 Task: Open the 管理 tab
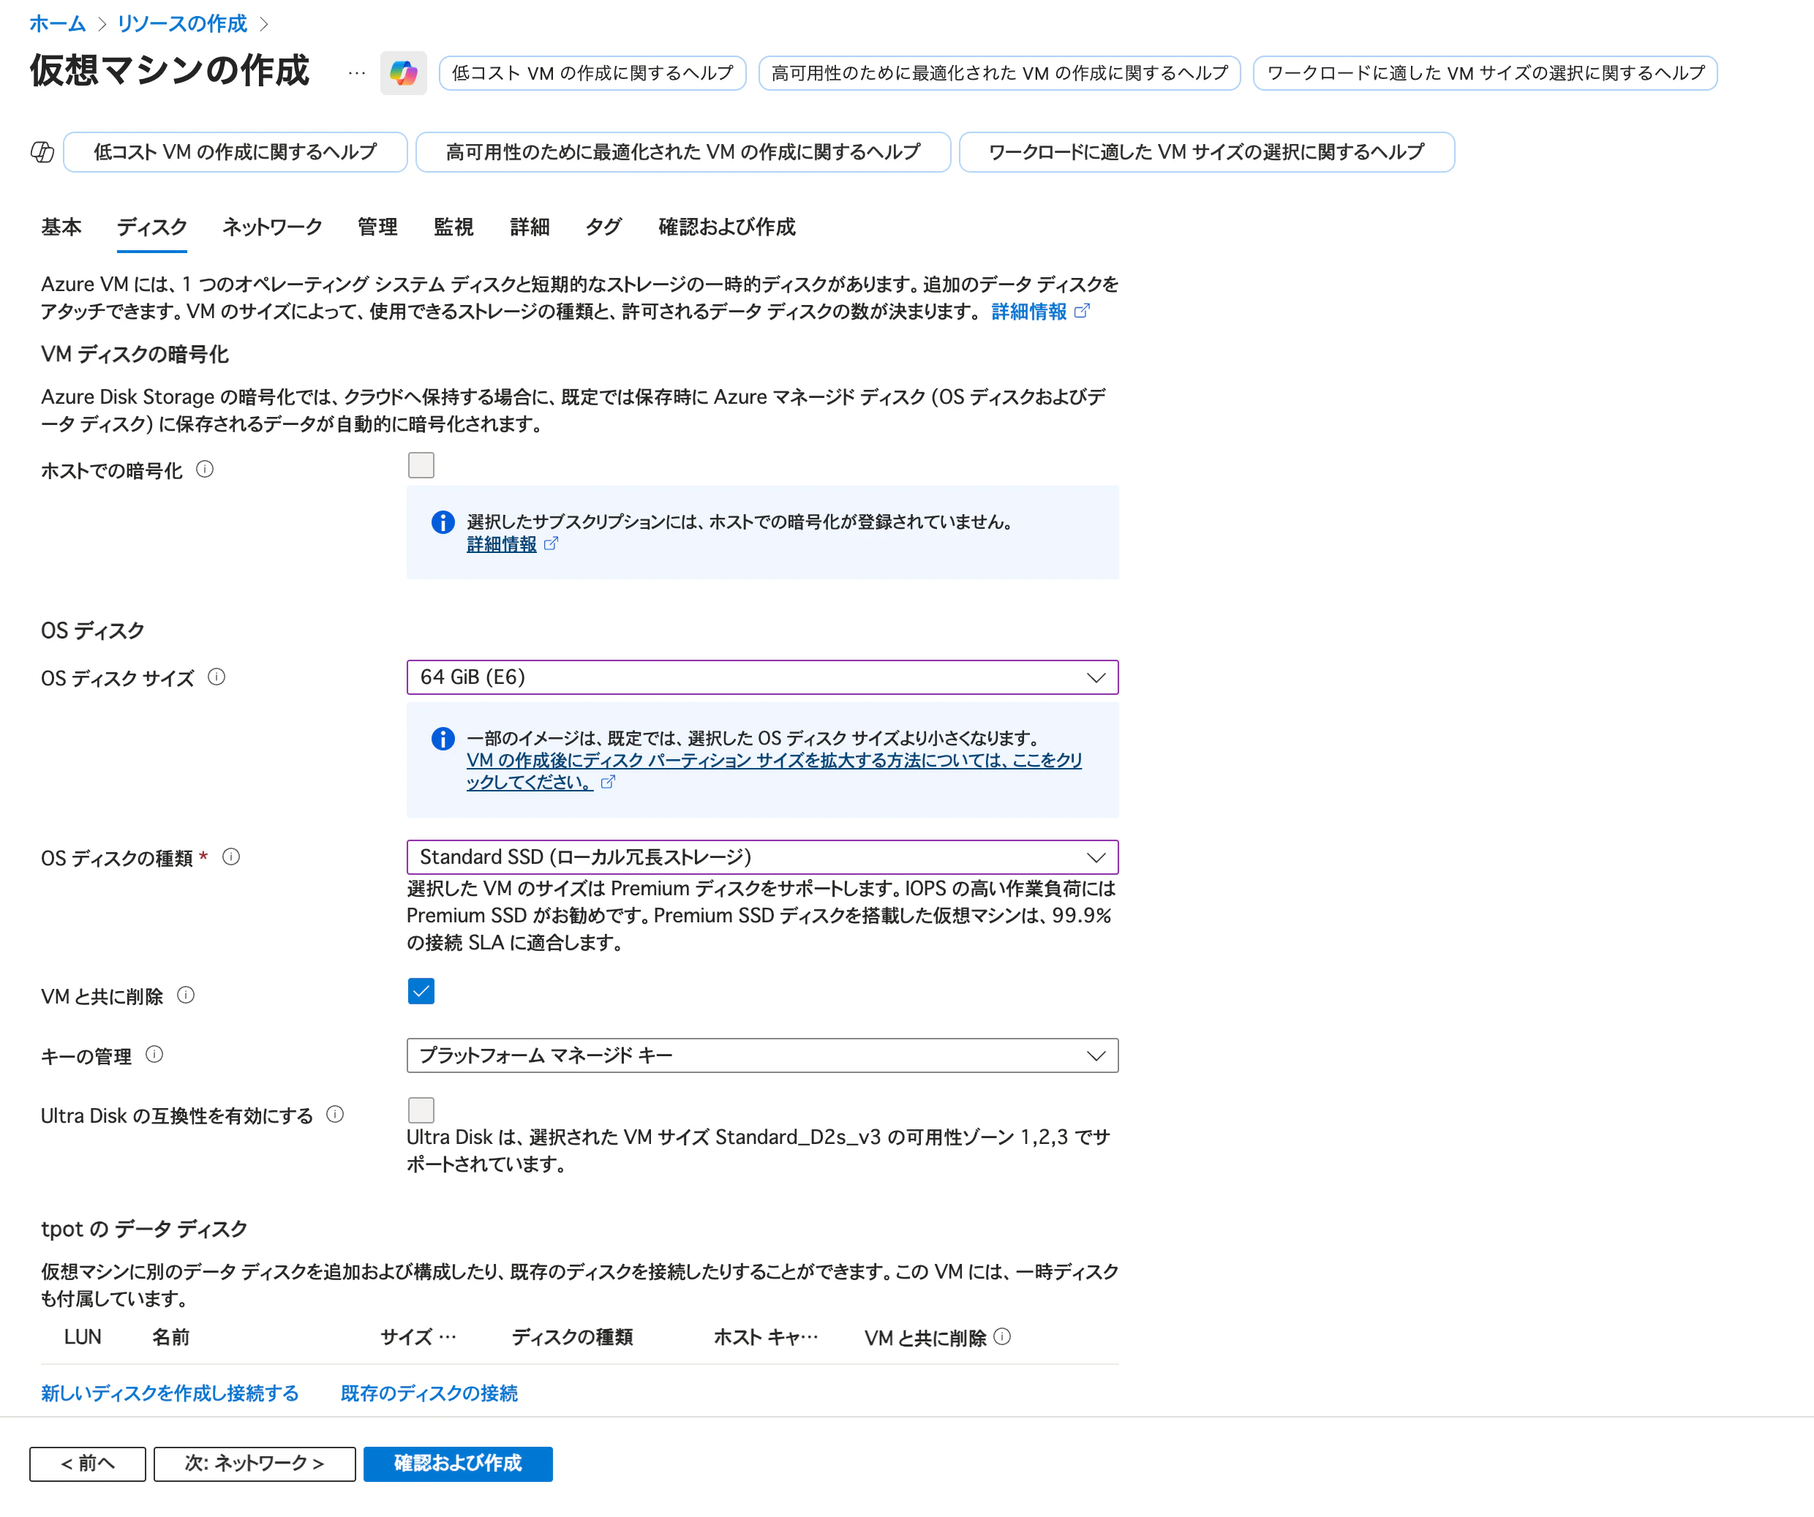click(377, 227)
